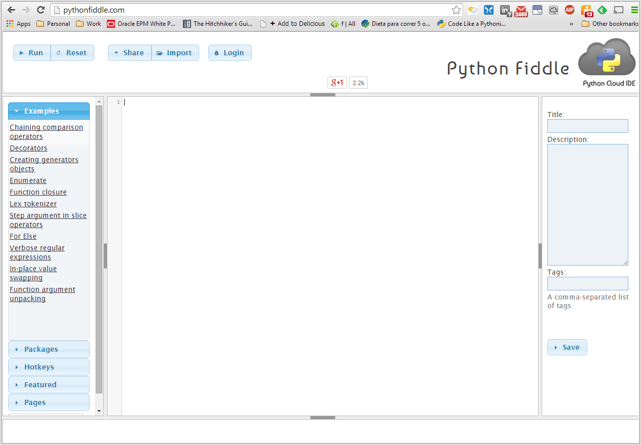Open the Decorators example
Image resolution: width=641 pixels, height=445 pixels.
[x=28, y=148]
